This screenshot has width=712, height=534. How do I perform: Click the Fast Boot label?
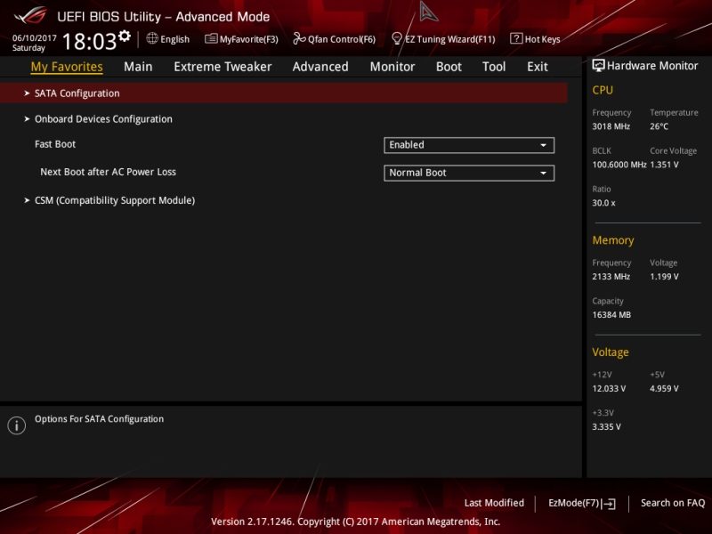pyautogui.click(x=55, y=144)
